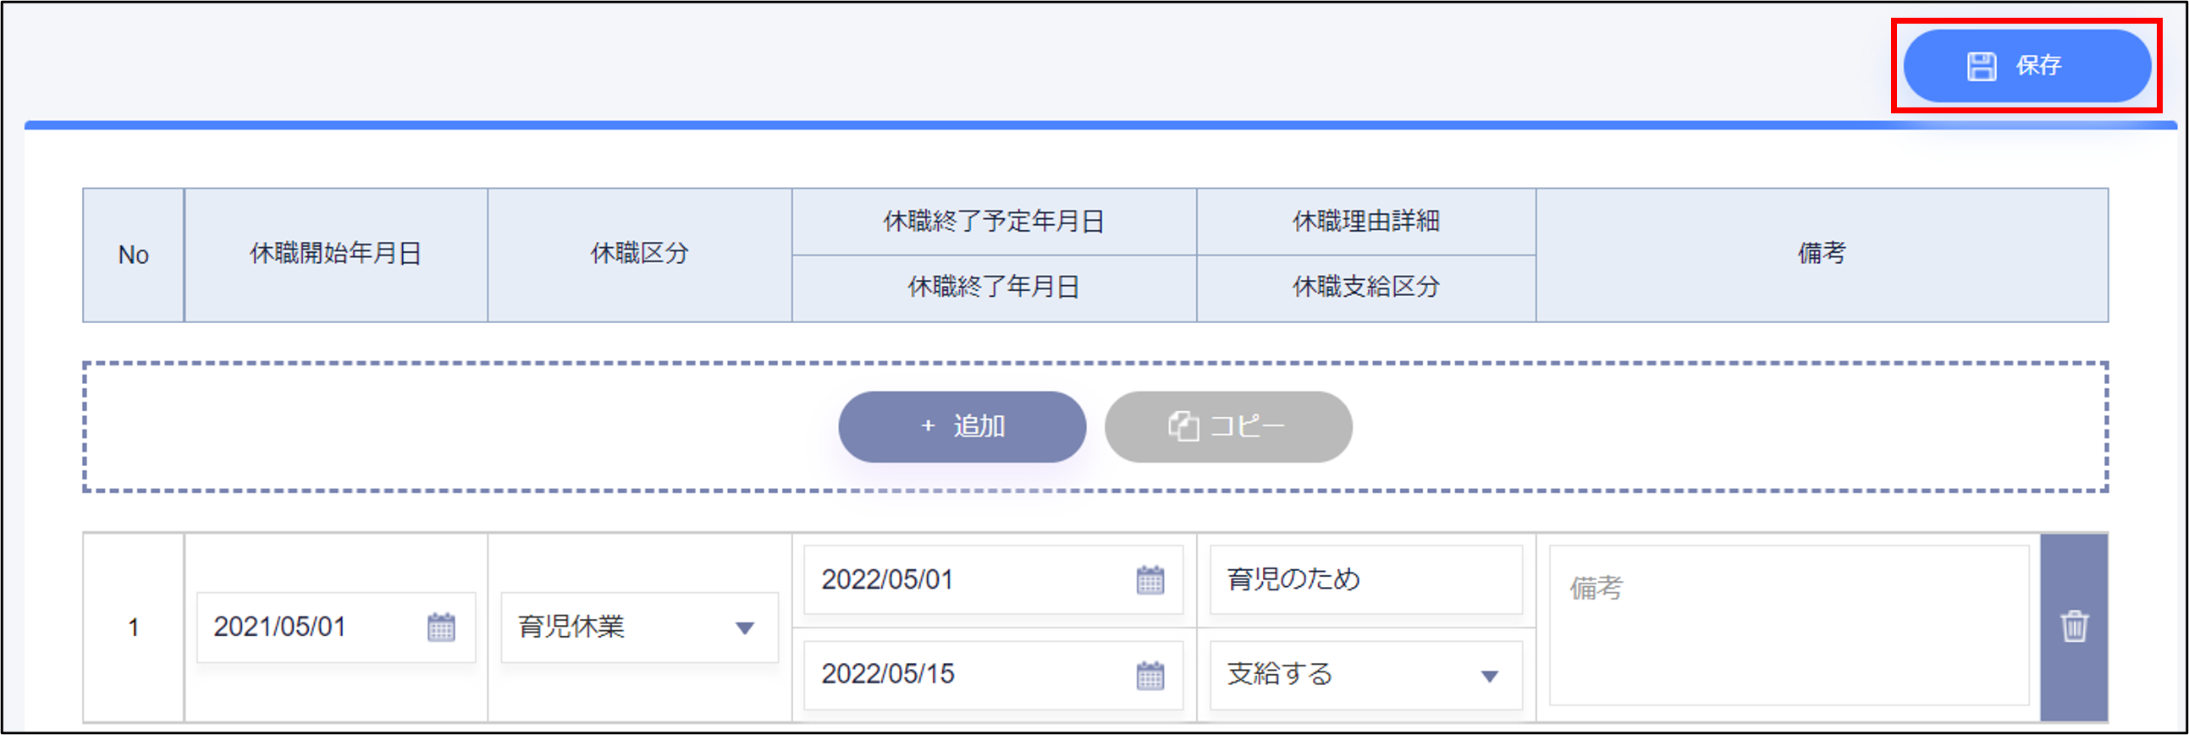Click the 休職開始年月日 column header
Screen dimensions: 2189x735
coord(336,254)
